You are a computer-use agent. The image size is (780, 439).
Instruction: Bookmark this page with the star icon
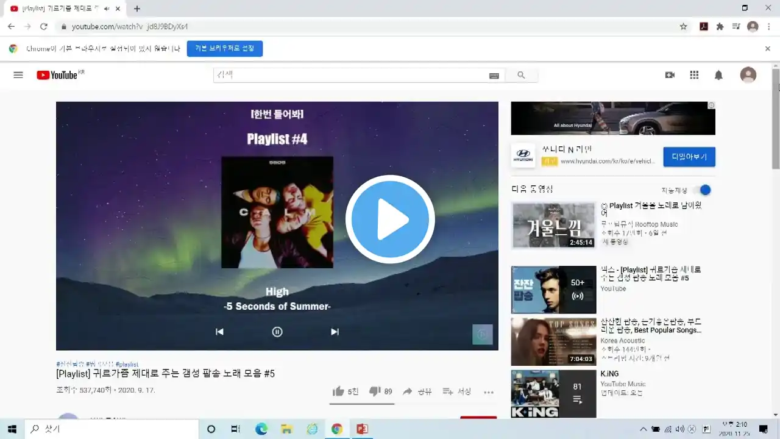tap(684, 26)
